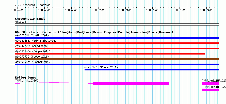The height and width of the screenshot is (104, 226).
Task: Select the TAPT1|NM_153365 gene label
Action: click(x=27, y=81)
